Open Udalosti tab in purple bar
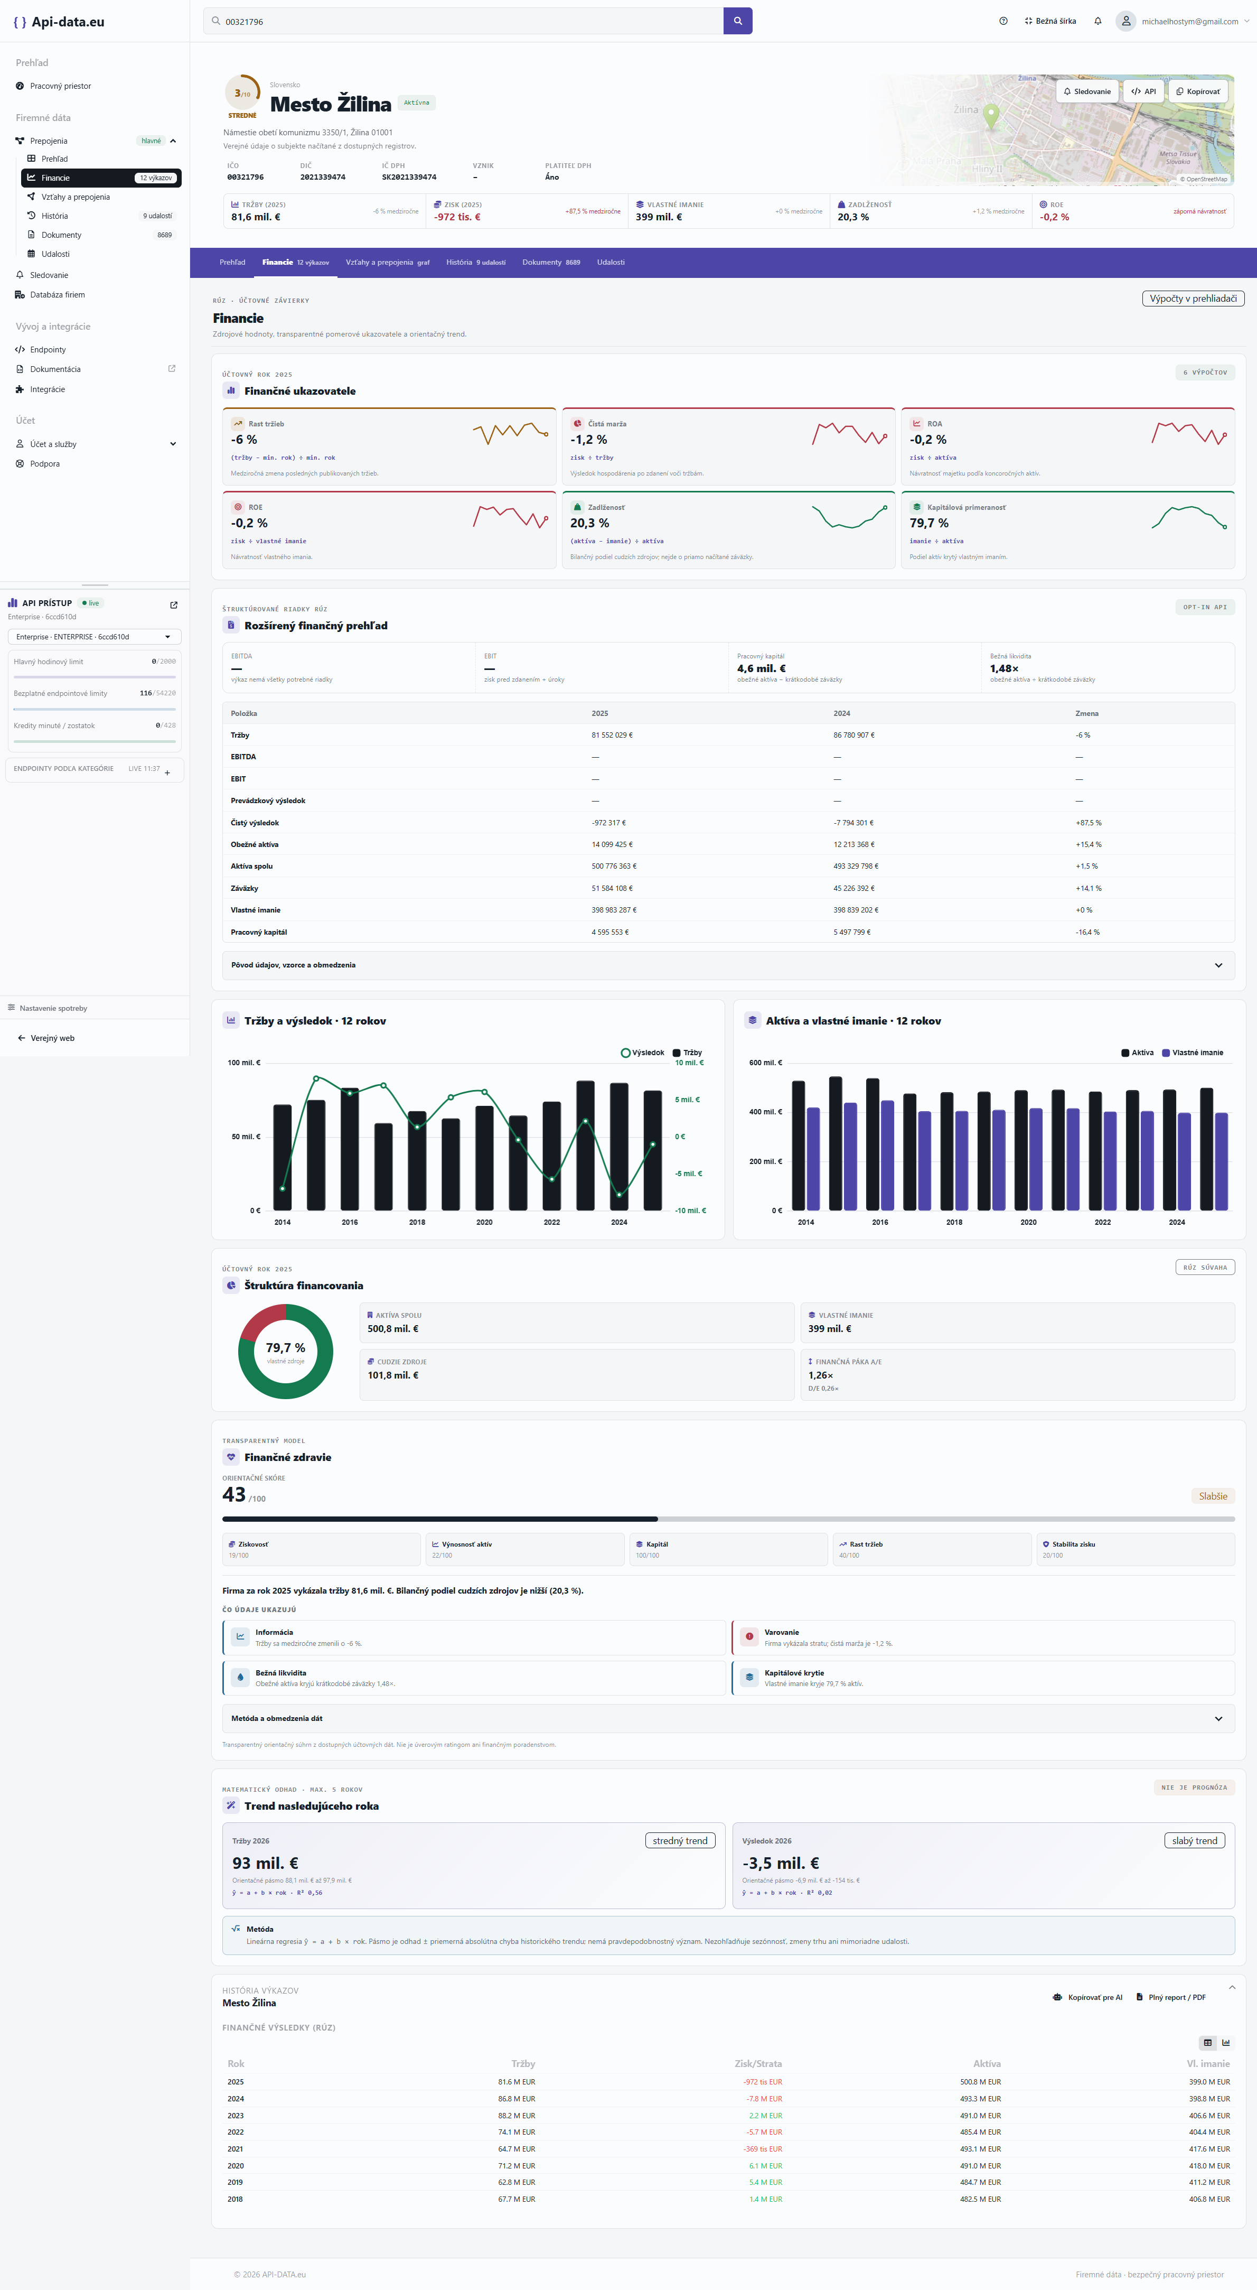This screenshot has width=1257, height=2290. [611, 262]
